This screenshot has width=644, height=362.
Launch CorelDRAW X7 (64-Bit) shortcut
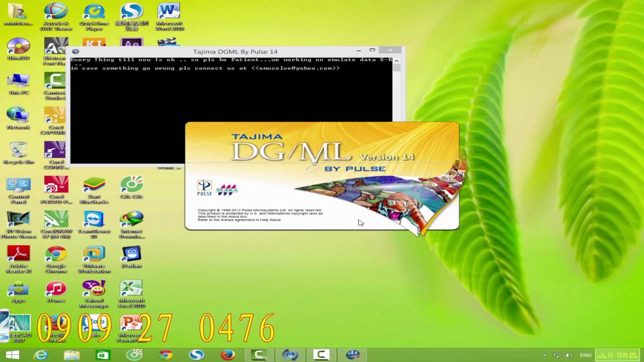tap(56, 225)
